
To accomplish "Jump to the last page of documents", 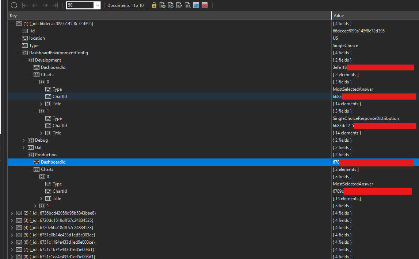I will pyautogui.click(x=54, y=5).
